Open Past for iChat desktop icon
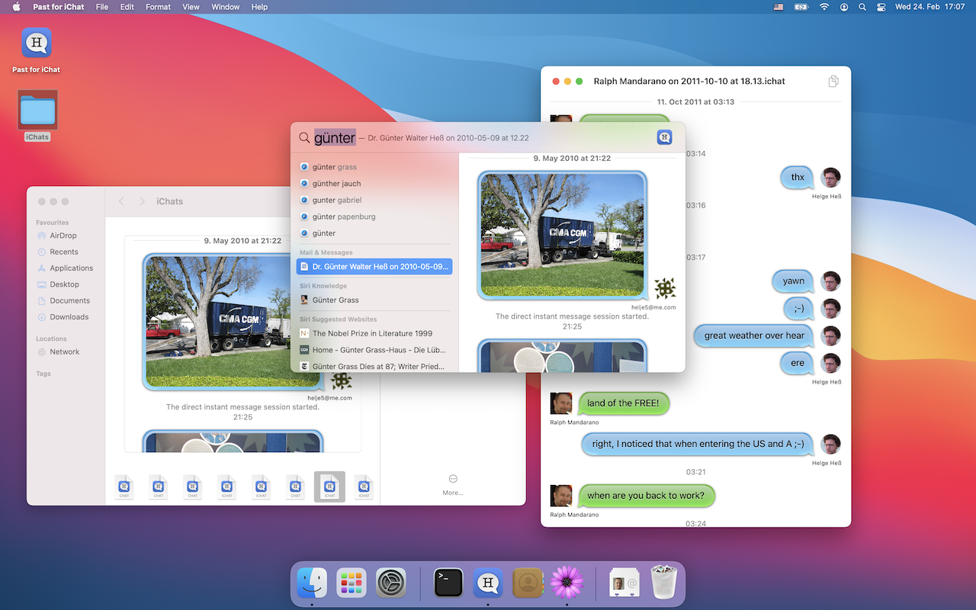This screenshot has height=610, width=976. point(36,43)
